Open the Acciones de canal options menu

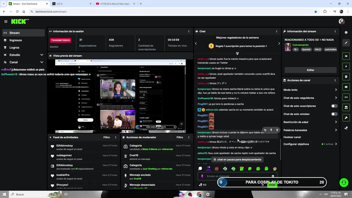click(x=335, y=80)
